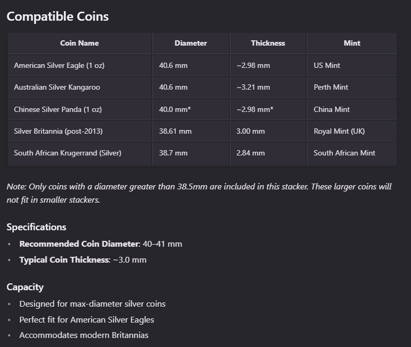Select the Australian Silver Kangaroo cell
411x347 pixels.
(57, 88)
